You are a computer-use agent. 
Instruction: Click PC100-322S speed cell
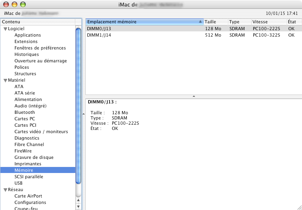267,35
